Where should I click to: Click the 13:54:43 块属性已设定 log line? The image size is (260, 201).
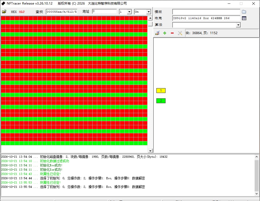click(31, 174)
